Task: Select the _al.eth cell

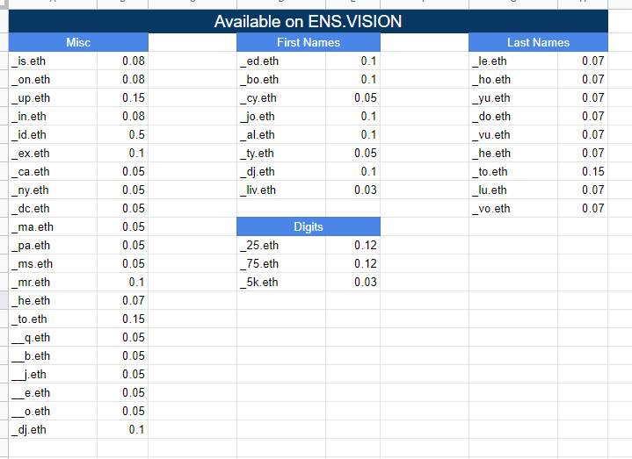Action: click(281, 135)
